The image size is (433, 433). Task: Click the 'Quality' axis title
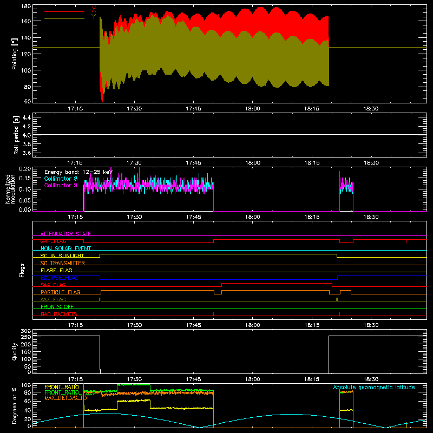pos(15,351)
